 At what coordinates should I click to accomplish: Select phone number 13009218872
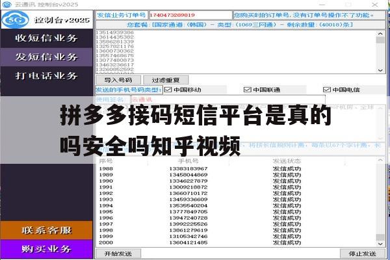tap(188, 187)
